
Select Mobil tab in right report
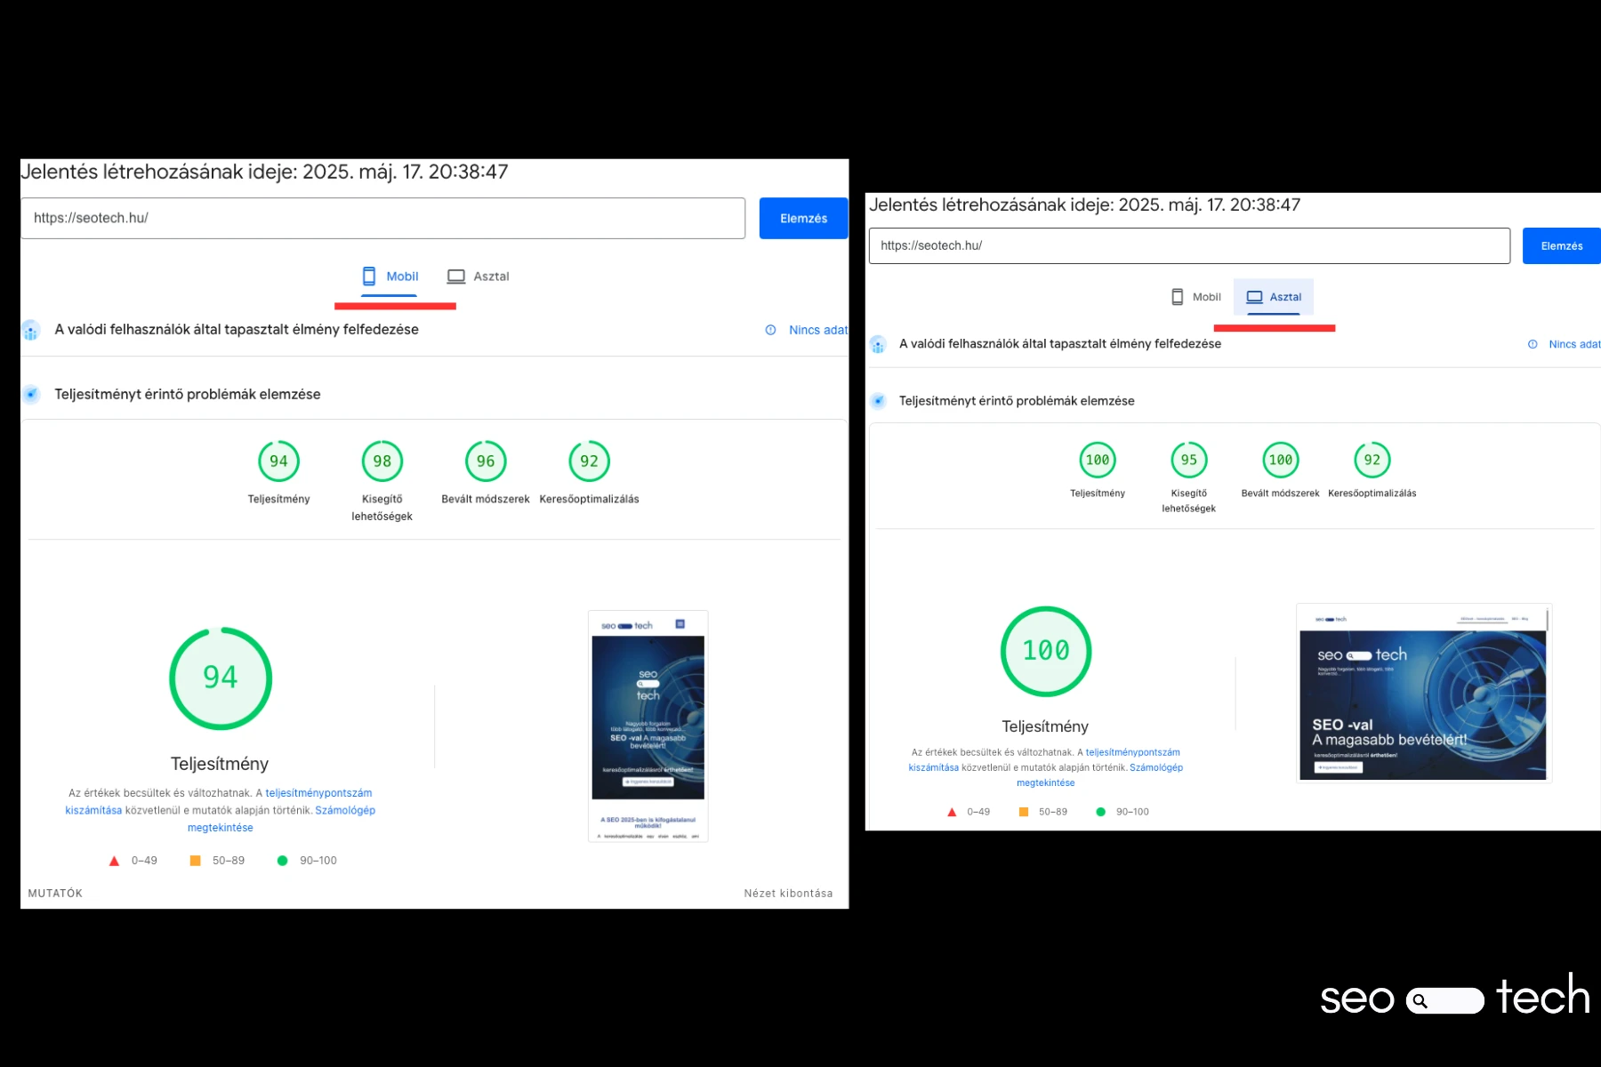point(1196,297)
